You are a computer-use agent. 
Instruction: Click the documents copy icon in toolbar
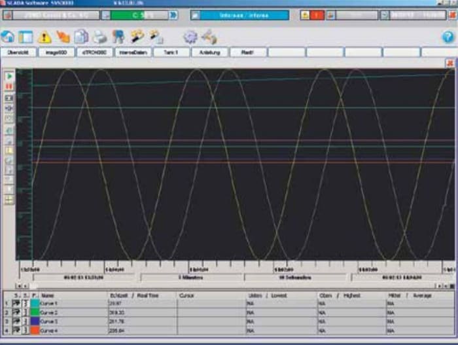click(81, 37)
